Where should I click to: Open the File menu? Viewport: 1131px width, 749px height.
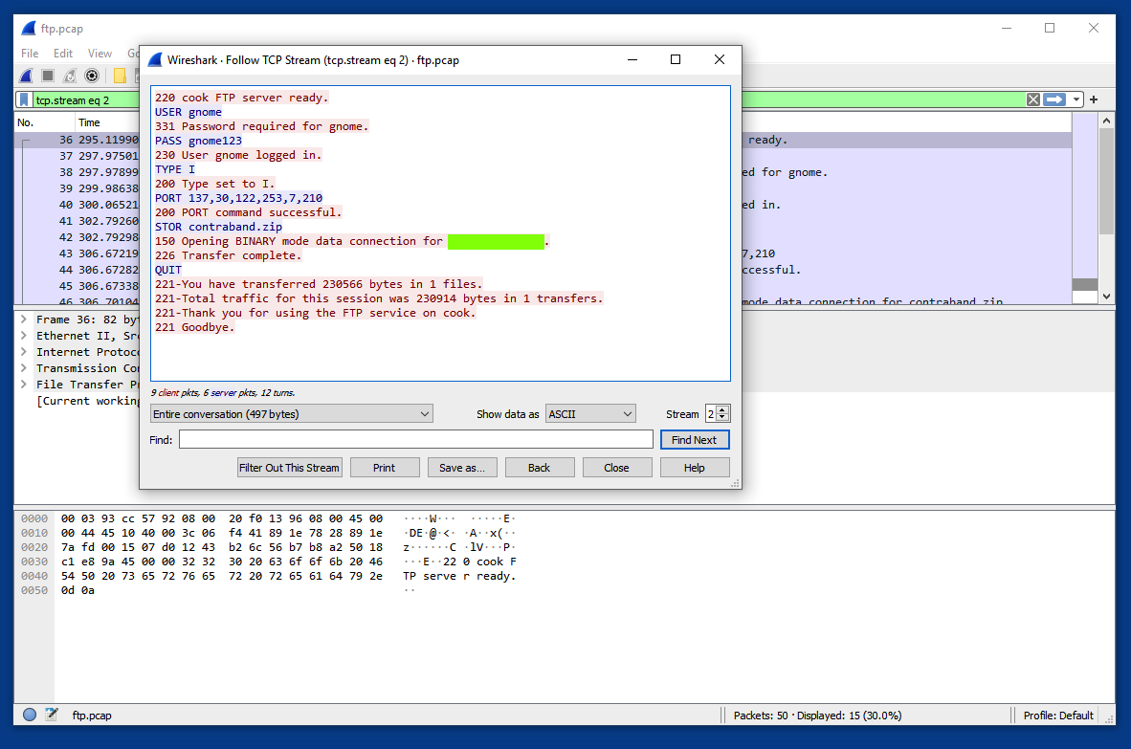(30, 54)
